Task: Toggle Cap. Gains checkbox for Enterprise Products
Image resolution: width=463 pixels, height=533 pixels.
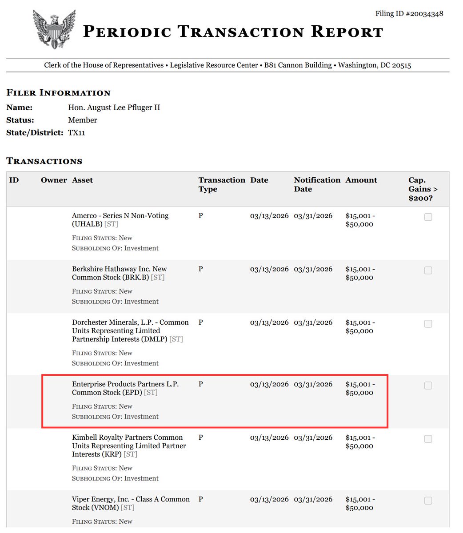Action: [428, 386]
